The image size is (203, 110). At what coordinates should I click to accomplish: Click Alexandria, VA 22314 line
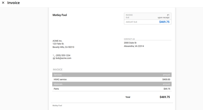pos(134,46)
